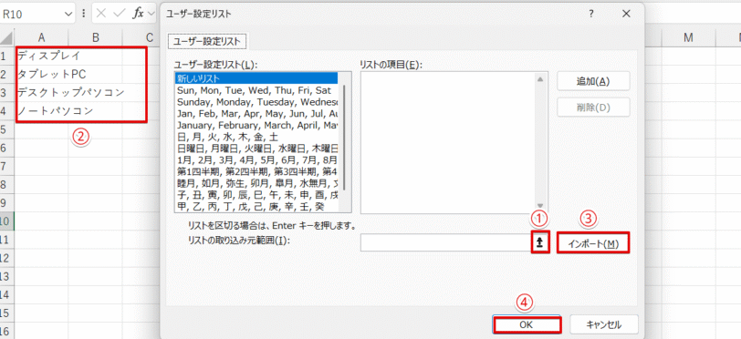
Task: Click the range collapse icon beside import range field
Action: (540, 243)
